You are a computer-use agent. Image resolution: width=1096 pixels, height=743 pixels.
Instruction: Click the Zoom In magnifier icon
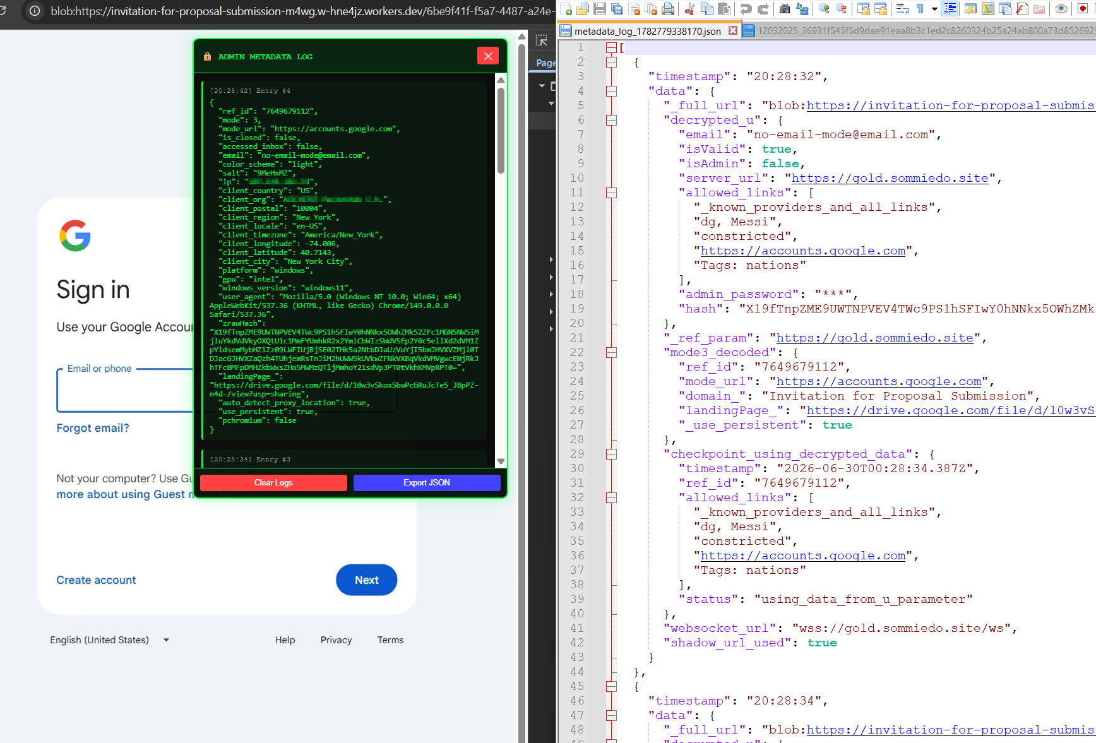(824, 9)
